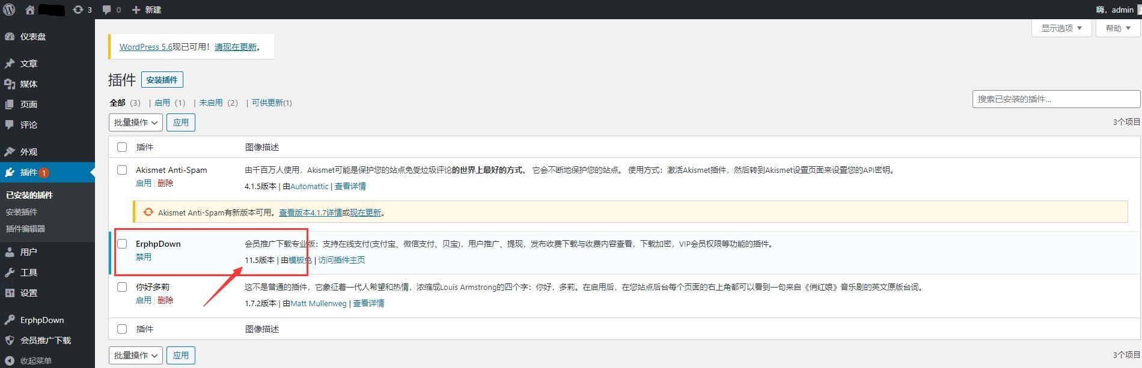Click the 11.5版本 version text
1142x368 pixels.
(260, 260)
